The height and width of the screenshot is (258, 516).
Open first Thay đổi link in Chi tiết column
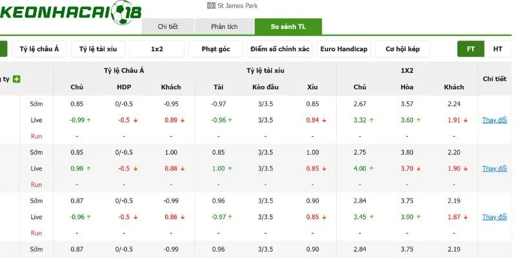(494, 120)
